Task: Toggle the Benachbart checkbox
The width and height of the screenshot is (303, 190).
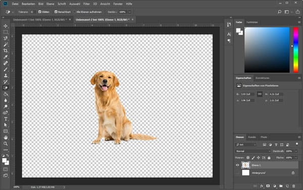Action: coord(56,12)
